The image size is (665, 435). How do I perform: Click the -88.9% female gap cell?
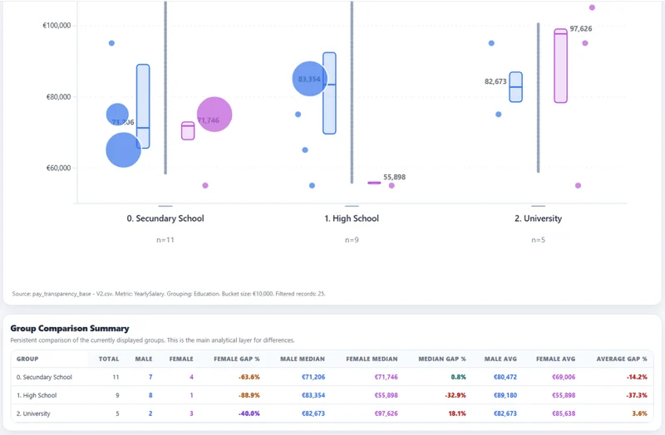tap(249, 395)
